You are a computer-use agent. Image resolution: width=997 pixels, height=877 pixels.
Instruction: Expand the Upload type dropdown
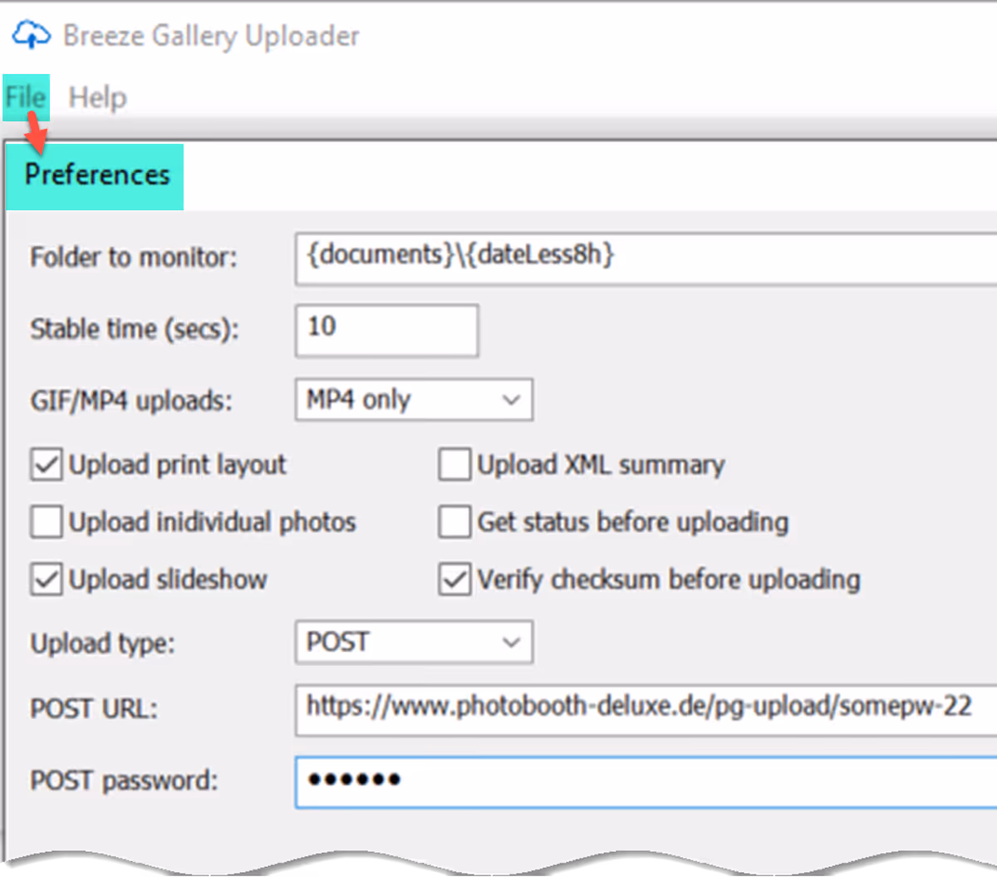pyautogui.click(x=414, y=643)
